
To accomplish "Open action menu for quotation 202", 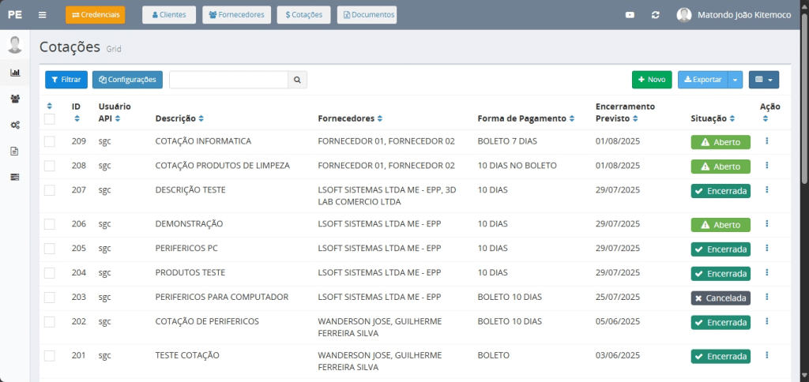I will coord(766,321).
